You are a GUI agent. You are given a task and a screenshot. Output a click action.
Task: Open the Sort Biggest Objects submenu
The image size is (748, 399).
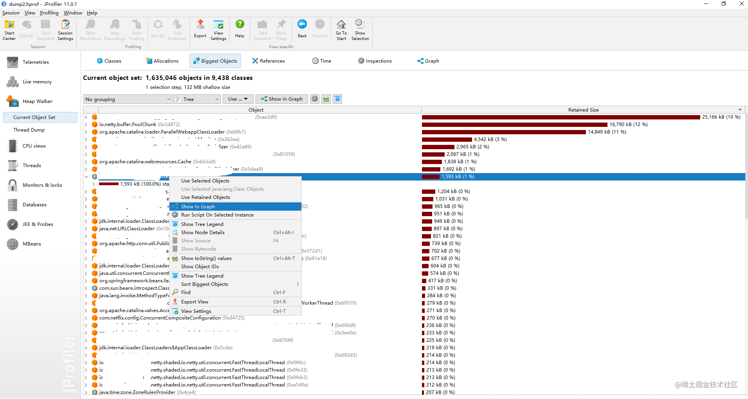click(236, 284)
